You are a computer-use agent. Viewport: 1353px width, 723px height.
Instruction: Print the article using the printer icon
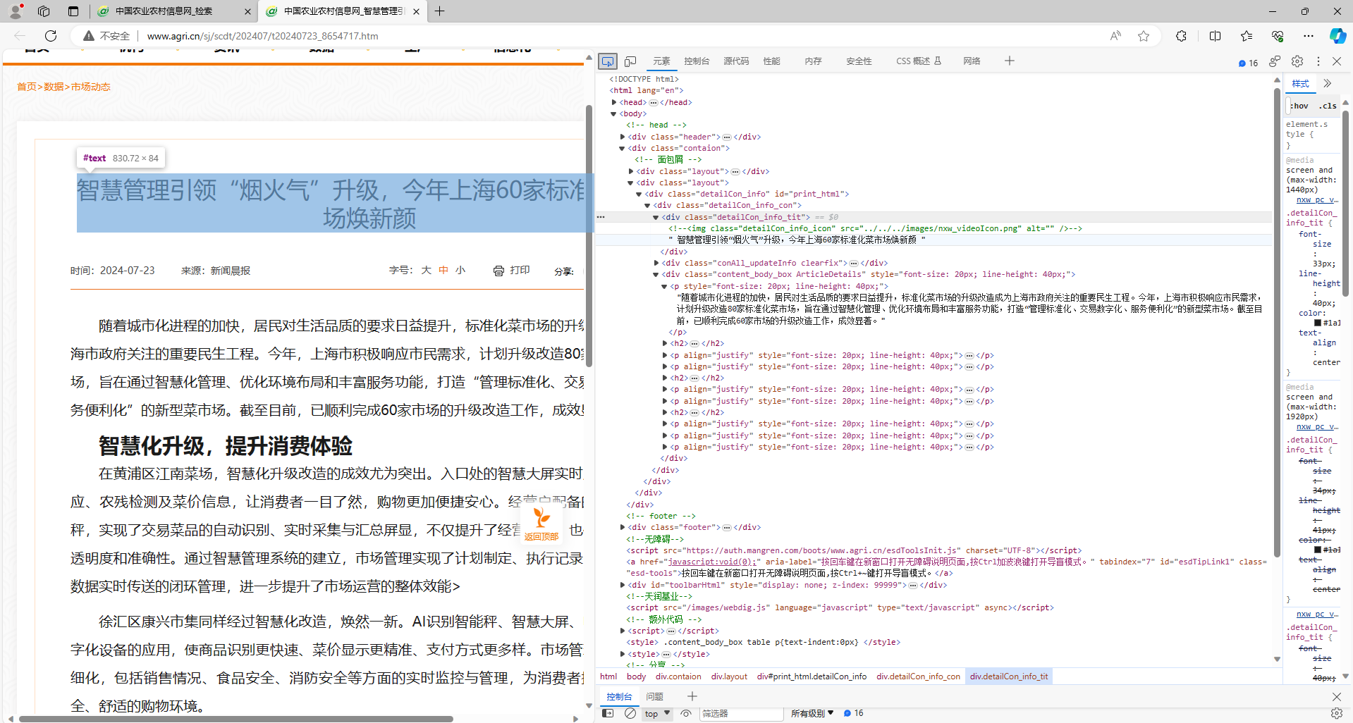point(498,271)
